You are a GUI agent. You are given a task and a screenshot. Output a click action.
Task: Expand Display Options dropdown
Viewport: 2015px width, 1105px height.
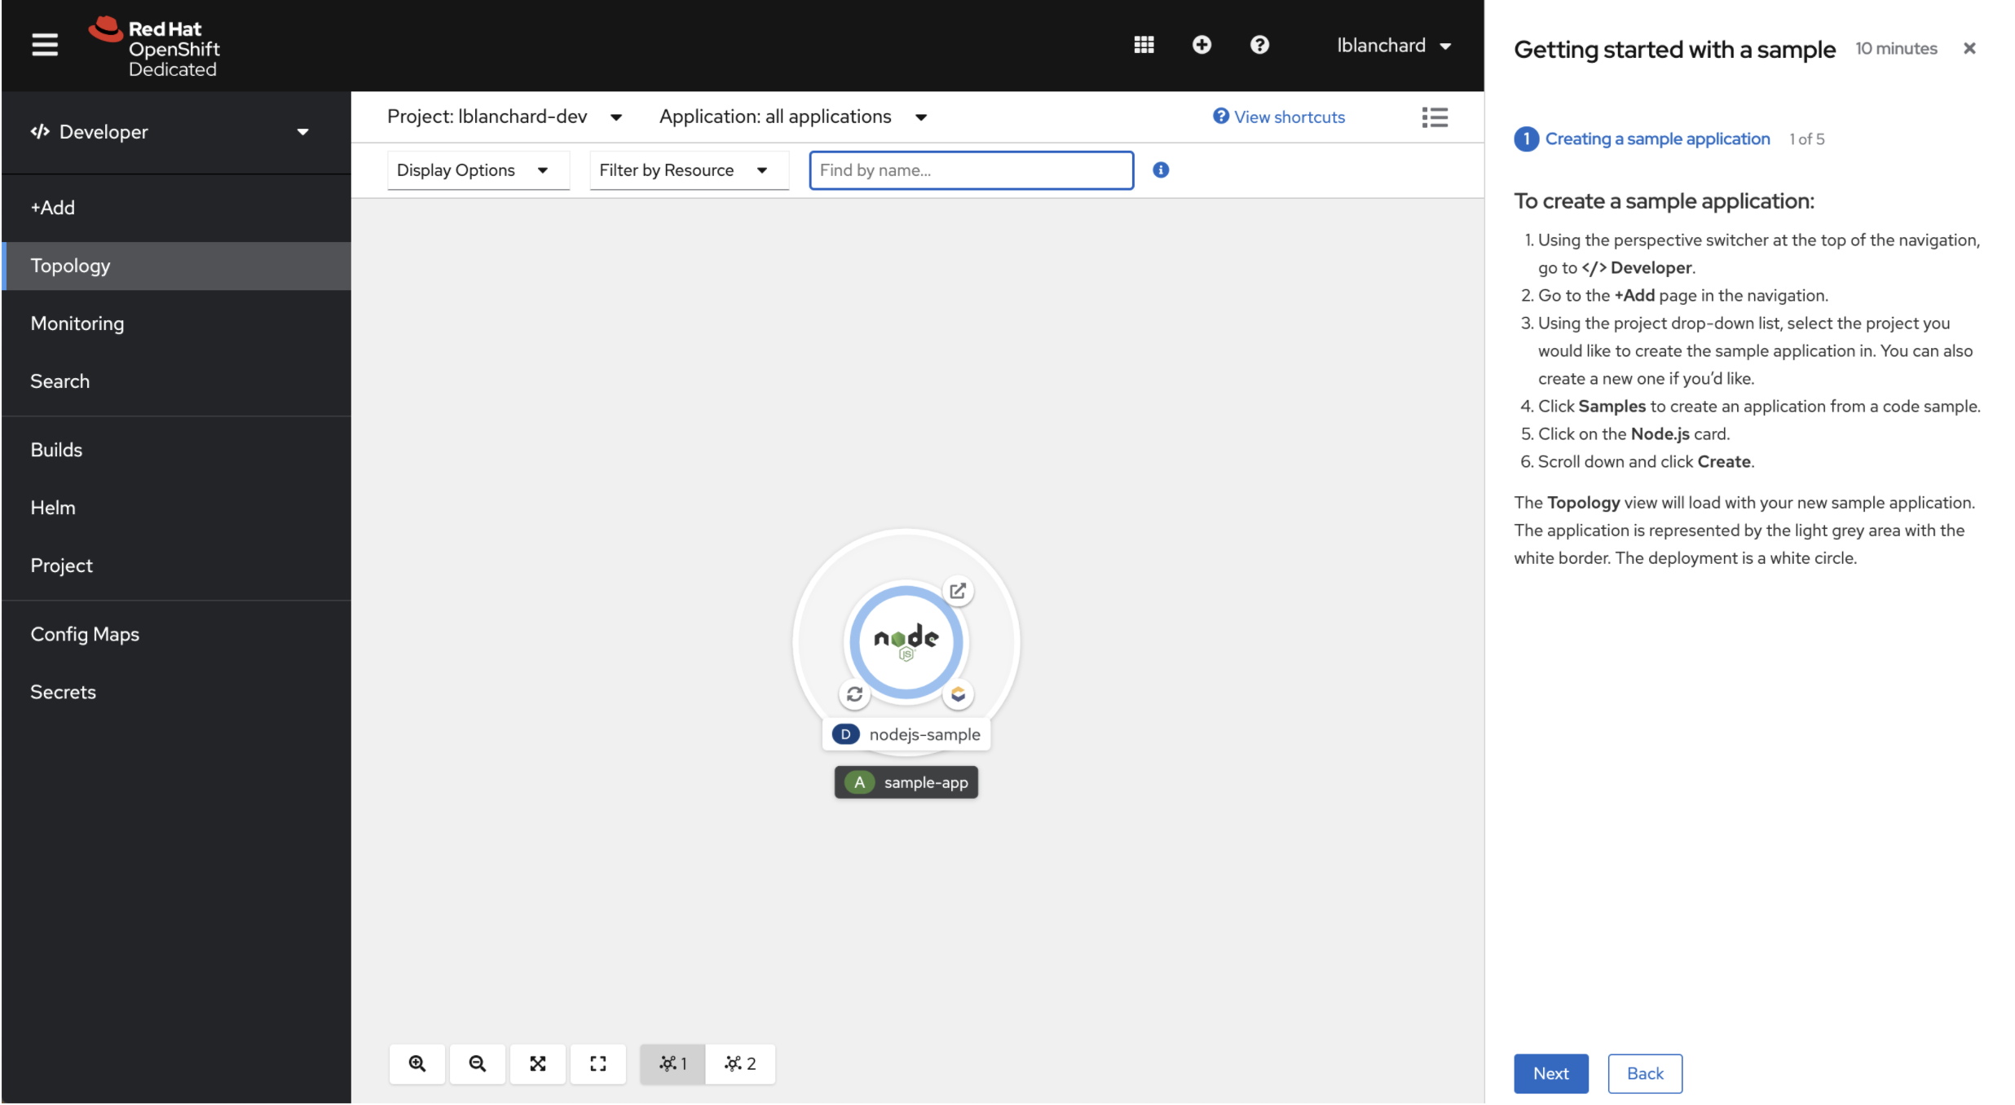click(x=478, y=170)
